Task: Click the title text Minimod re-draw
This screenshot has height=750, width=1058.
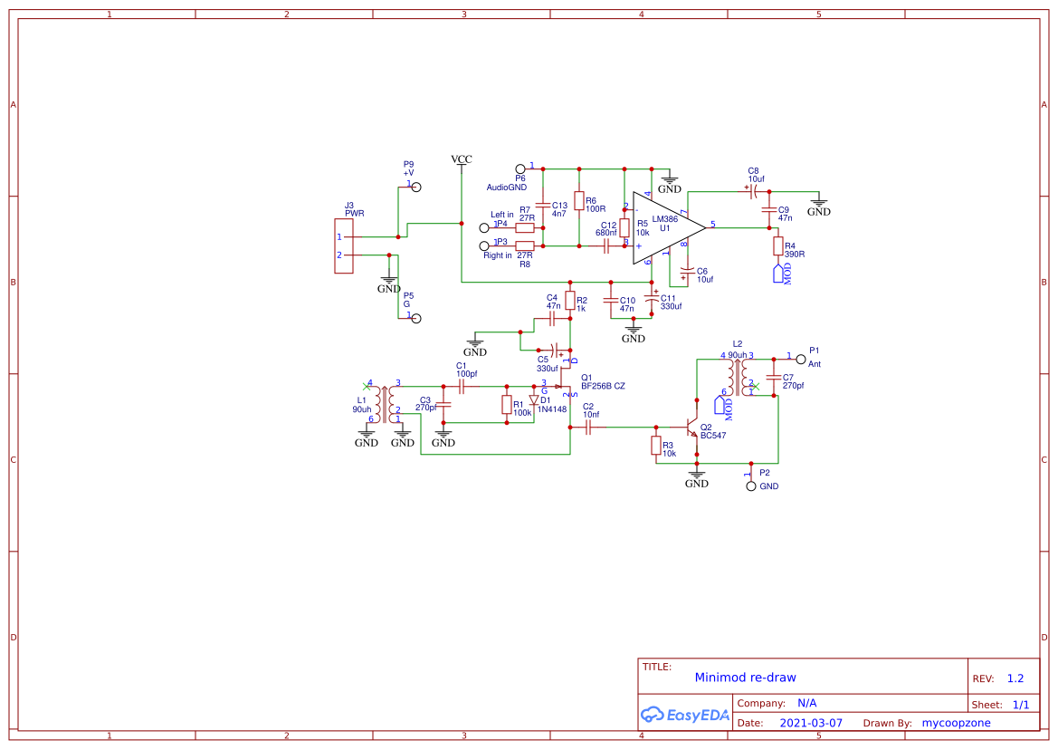Action: [745, 677]
